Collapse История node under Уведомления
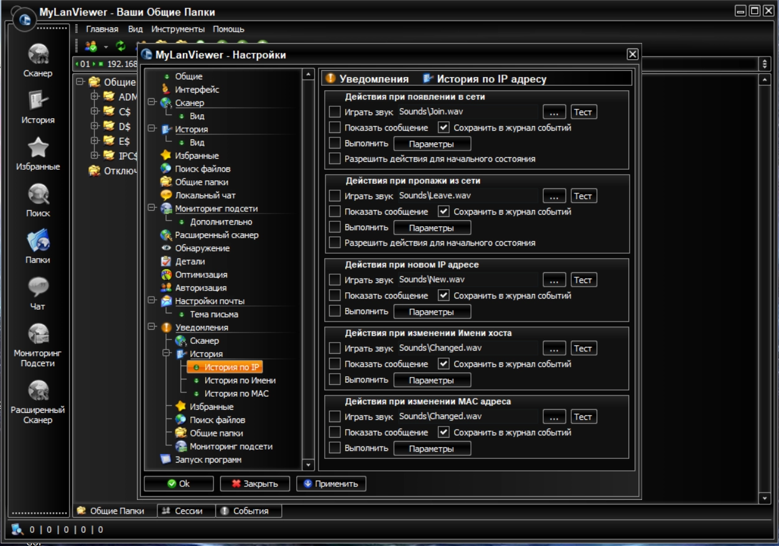Viewport: 779px width, 546px height. pos(167,353)
